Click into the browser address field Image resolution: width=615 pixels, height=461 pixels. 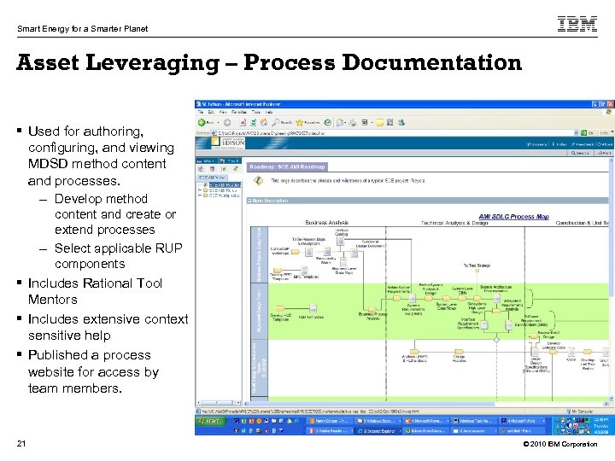(x=395, y=133)
